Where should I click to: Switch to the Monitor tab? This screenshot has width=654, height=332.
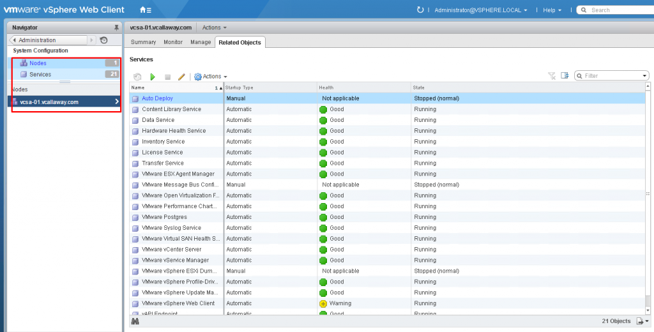(173, 42)
